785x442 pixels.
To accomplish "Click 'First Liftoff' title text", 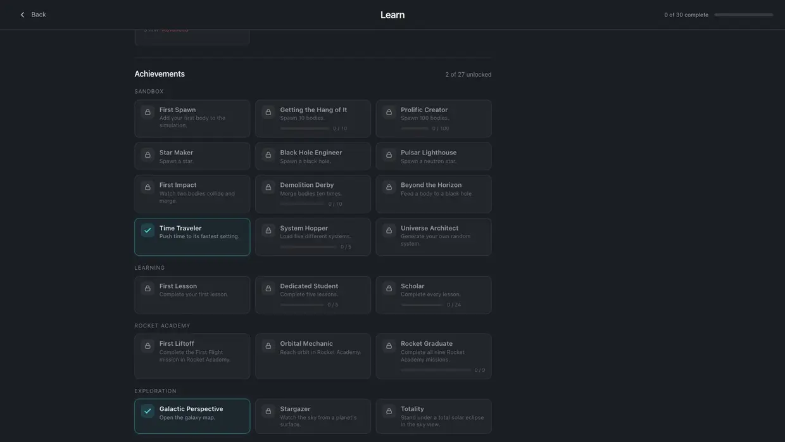I will [177, 344].
